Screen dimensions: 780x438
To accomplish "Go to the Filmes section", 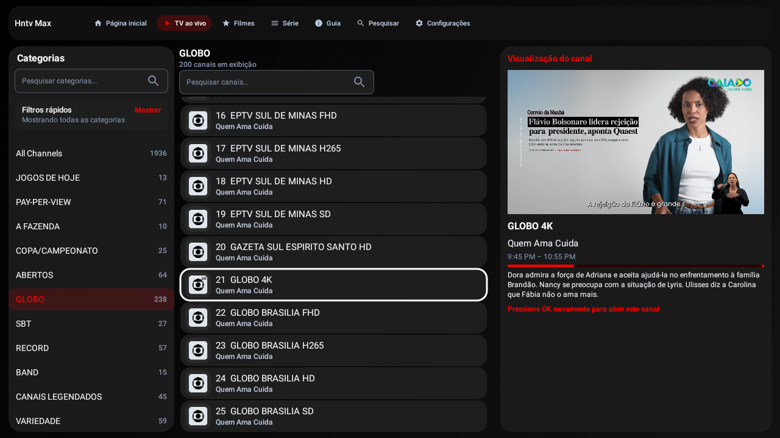I will pos(238,23).
